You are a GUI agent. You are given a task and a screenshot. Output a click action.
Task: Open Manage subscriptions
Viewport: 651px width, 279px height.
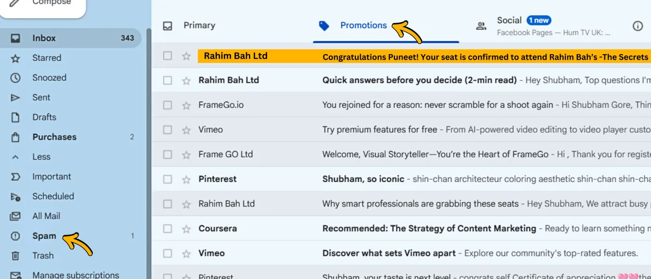tap(75, 275)
